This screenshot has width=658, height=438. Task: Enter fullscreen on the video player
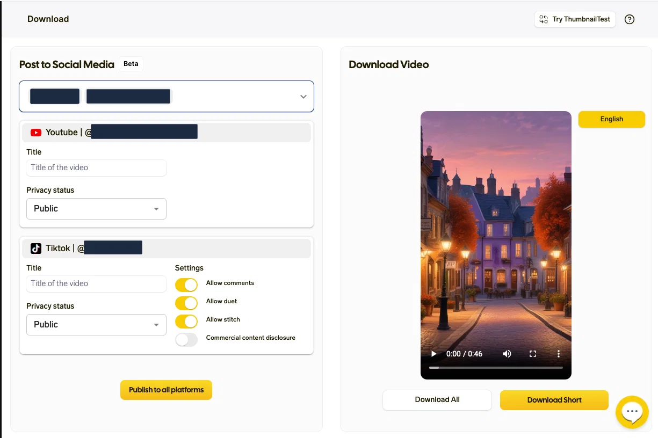coord(533,354)
